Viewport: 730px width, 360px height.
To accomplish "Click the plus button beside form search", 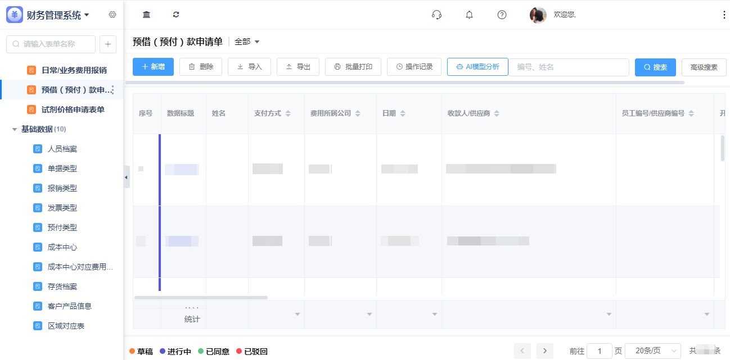I will (x=108, y=44).
